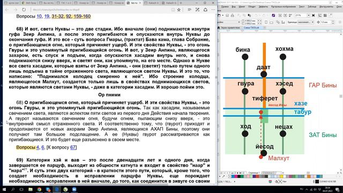Viewport: 343px width, 193px height.
Task: Open the Текст menu in CorelDRAW
Action: (302, 6)
